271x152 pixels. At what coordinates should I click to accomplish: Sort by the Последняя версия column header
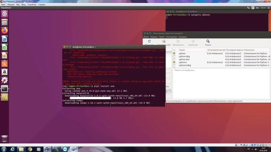pyautogui.click(x=234, y=50)
